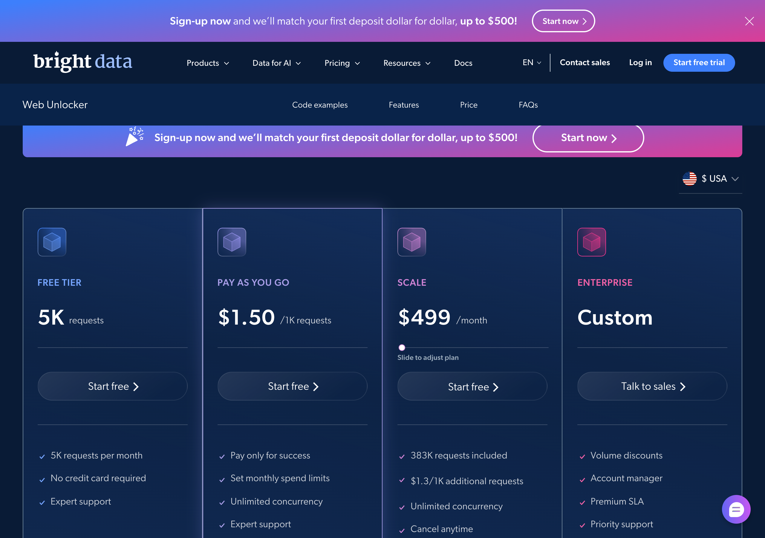Click the ENTERPRISE heading
765x538 pixels.
605,283
